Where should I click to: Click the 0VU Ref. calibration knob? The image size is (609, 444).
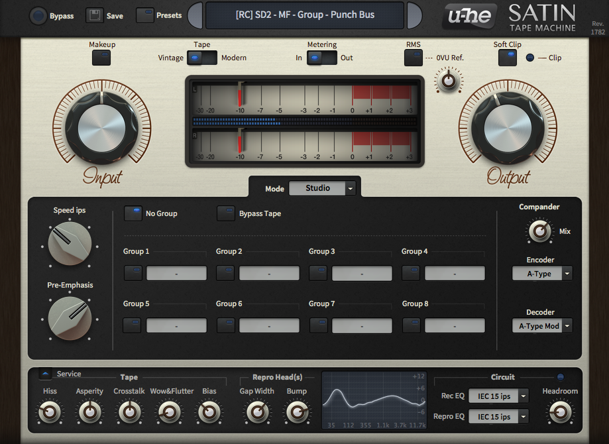tap(449, 81)
